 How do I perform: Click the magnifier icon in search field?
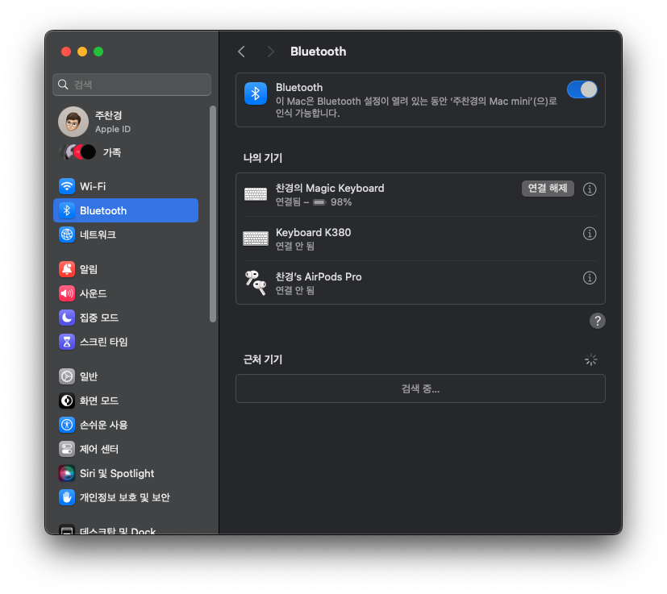click(x=63, y=85)
